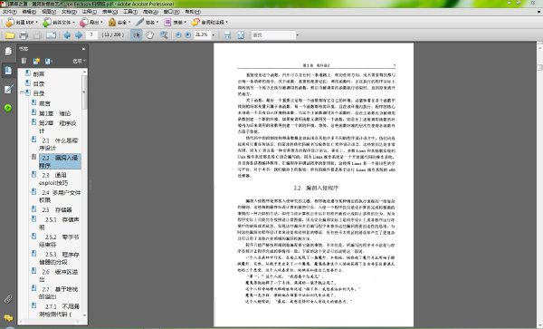Click the page number input field

coord(91,35)
